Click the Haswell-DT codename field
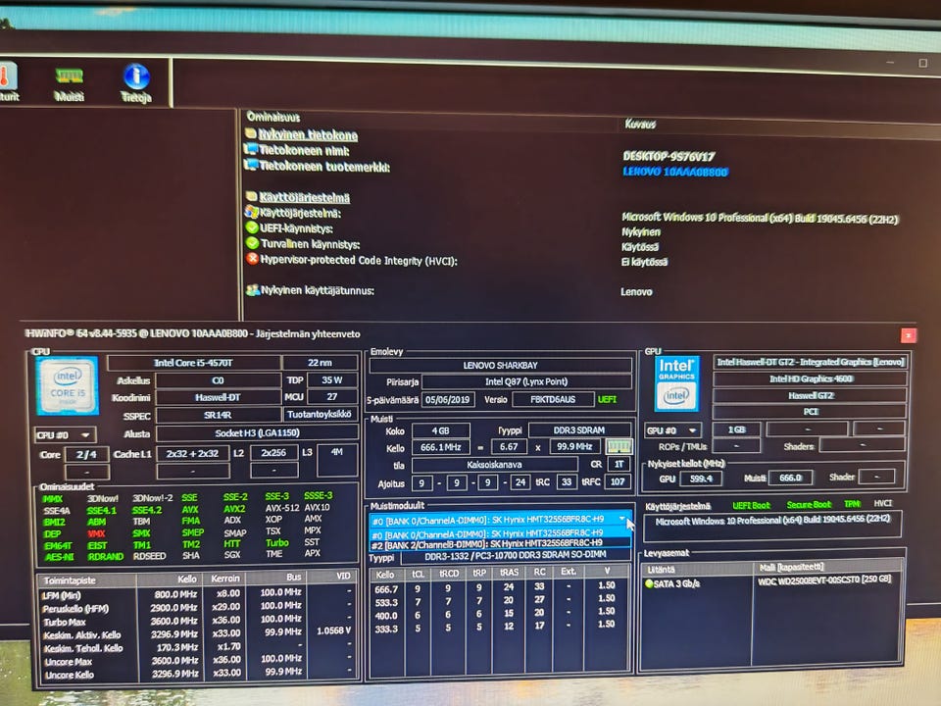 point(218,397)
